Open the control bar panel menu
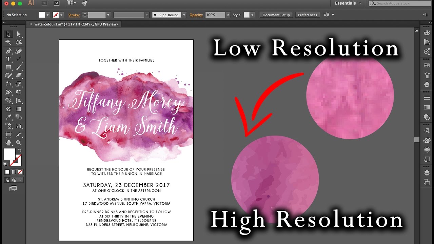This screenshot has height=244, width=434. tap(425, 15)
